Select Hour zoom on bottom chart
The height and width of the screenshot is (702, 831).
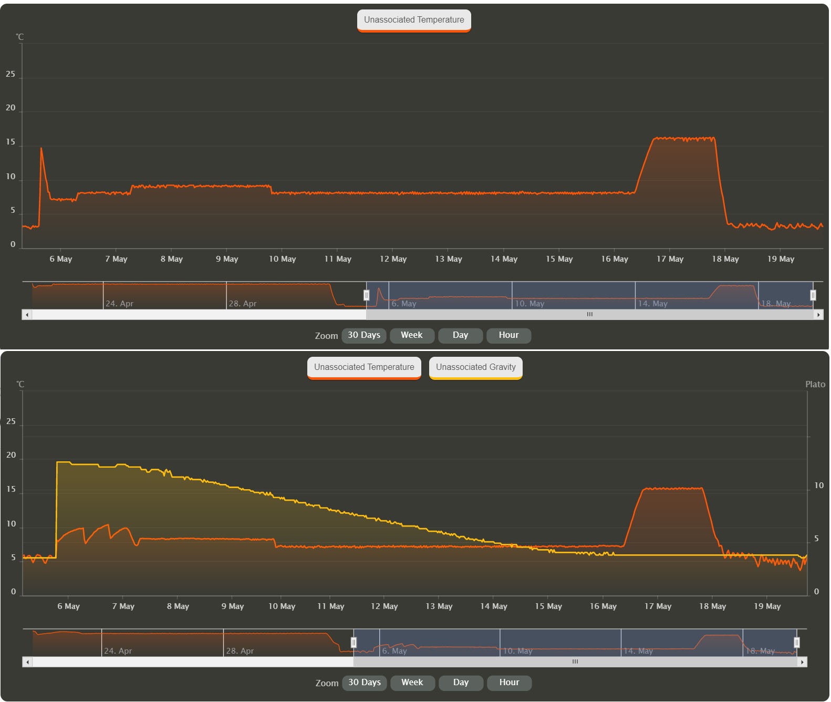click(x=509, y=683)
